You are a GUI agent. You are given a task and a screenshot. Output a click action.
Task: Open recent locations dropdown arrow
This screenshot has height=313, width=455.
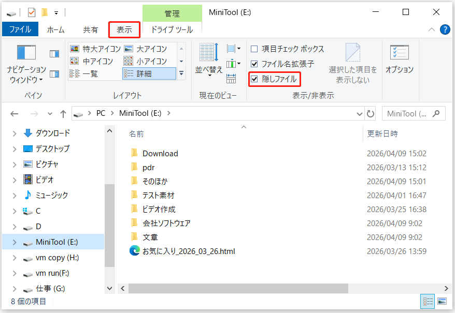coord(50,114)
